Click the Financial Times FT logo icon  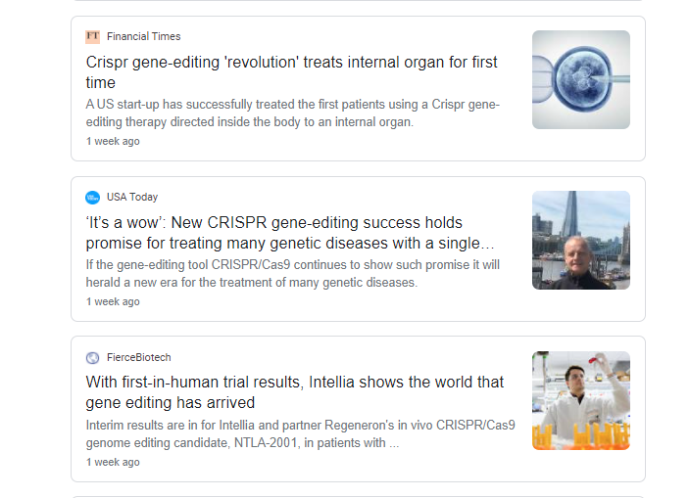[x=92, y=36]
